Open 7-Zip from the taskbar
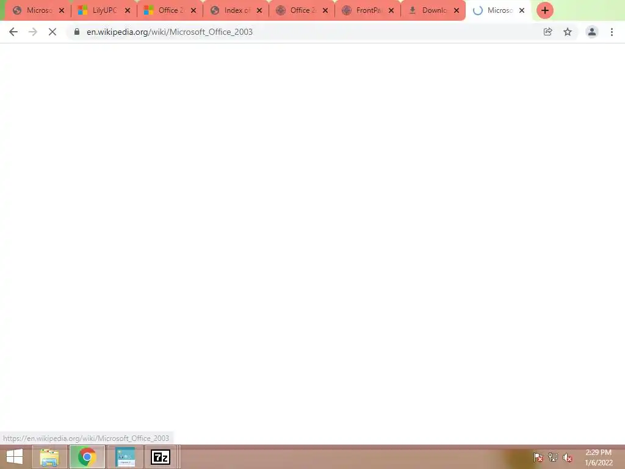This screenshot has width=625, height=469. [161, 457]
